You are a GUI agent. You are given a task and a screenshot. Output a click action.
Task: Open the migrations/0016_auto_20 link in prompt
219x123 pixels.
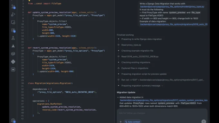click(x=174, y=24)
